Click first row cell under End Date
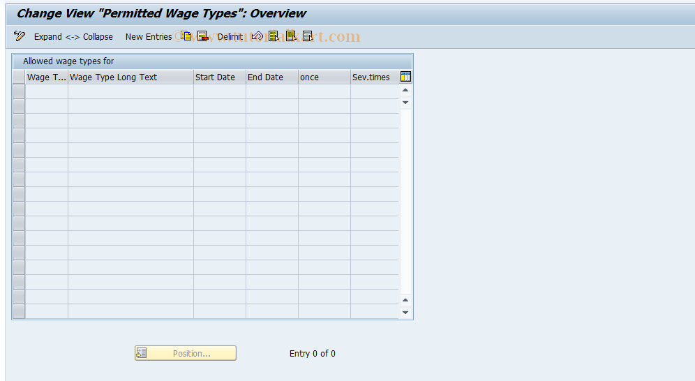The height and width of the screenshot is (381, 695). [x=272, y=91]
